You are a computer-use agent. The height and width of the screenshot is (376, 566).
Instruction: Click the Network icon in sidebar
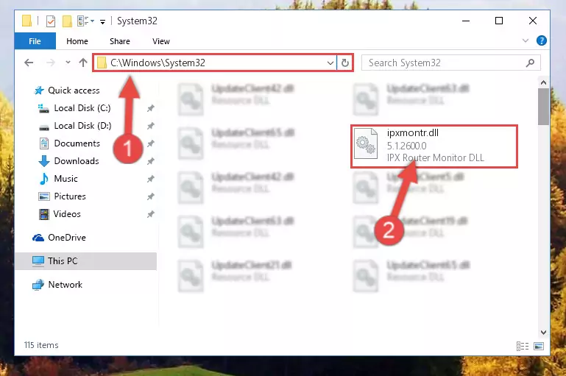tap(38, 285)
